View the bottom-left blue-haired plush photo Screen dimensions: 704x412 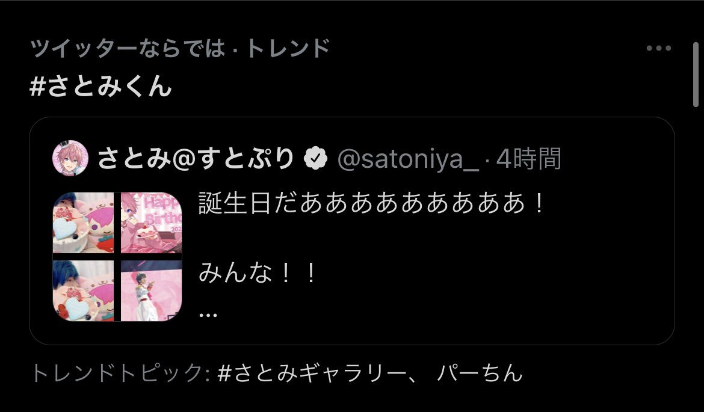[83, 291]
